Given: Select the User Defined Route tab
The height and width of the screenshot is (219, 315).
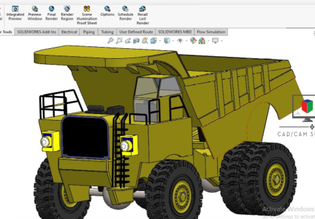Looking at the screenshot, I should (136, 32).
